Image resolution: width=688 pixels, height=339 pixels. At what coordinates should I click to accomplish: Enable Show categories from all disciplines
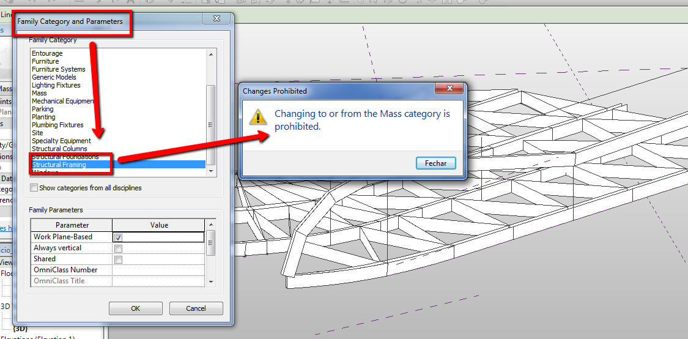click(x=34, y=188)
